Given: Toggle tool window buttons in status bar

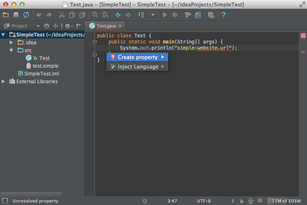Looking at the screenshot, I should (5, 200).
